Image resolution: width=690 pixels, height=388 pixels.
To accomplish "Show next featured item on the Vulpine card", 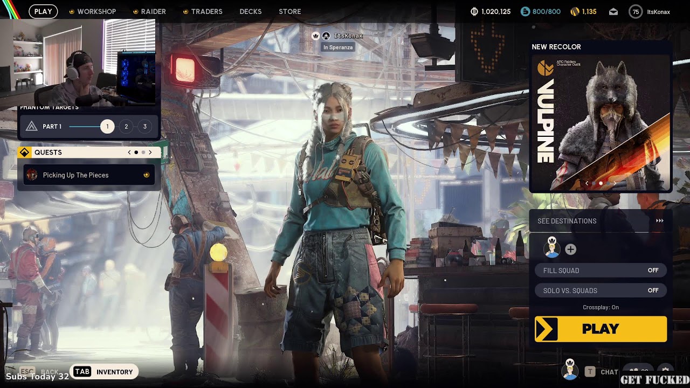I will [x=615, y=183].
